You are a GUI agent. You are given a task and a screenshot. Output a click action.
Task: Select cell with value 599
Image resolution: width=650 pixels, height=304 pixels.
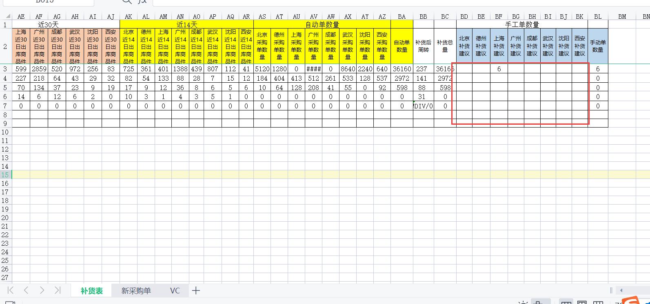click(x=21, y=69)
